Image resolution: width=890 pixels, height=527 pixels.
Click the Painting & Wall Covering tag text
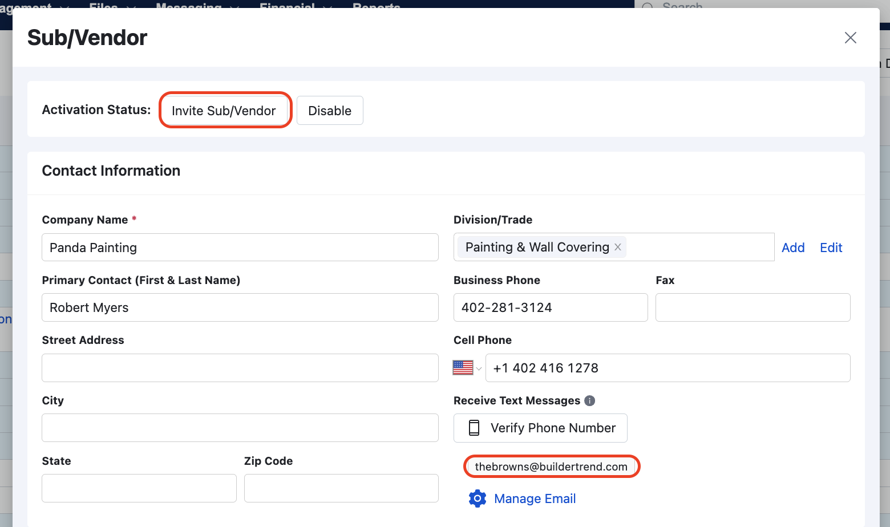pos(537,247)
